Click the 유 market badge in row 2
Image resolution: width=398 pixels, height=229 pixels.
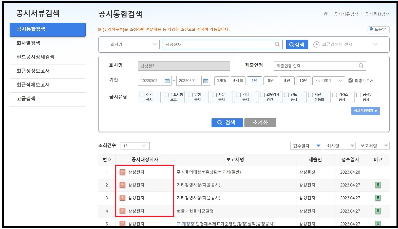tap(122, 185)
